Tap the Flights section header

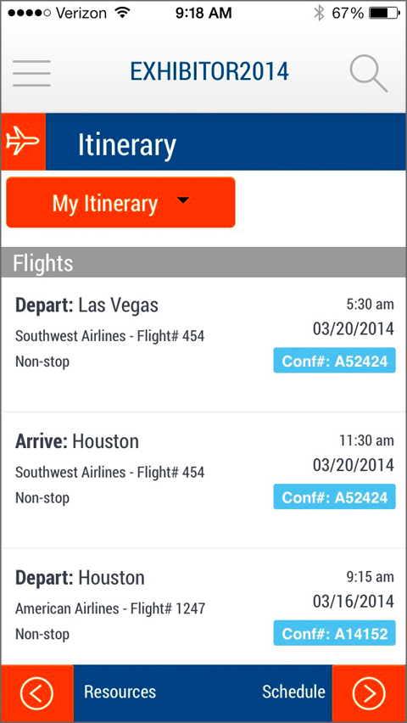point(203,262)
